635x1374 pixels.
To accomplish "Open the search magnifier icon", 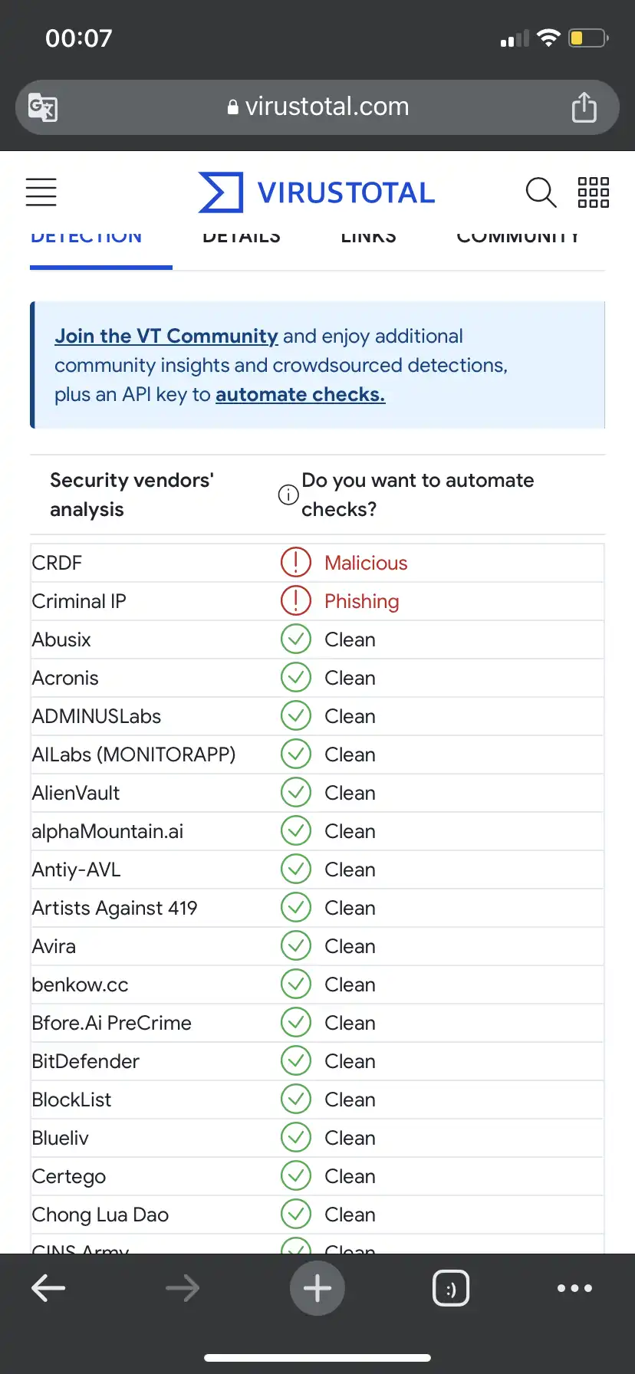I will (x=541, y=192).
